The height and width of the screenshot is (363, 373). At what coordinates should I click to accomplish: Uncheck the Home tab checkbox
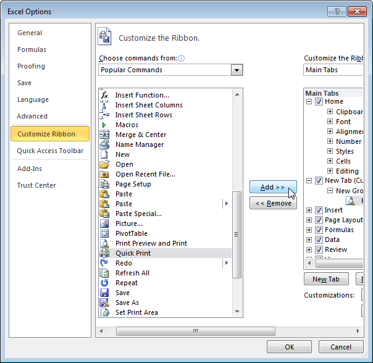pos(319,102)
